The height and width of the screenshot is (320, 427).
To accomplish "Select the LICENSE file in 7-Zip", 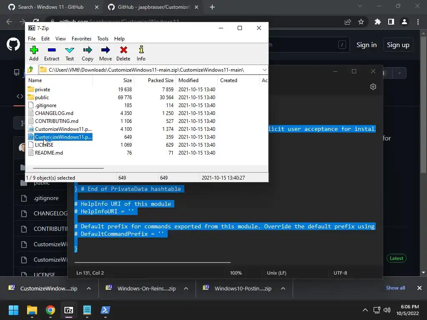I will [44, 145].
